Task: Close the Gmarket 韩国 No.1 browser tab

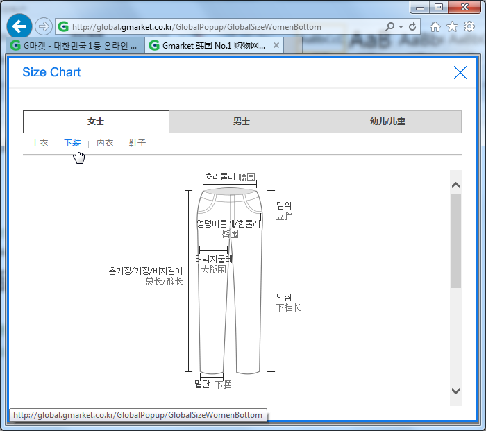Action: pos(276,45)
